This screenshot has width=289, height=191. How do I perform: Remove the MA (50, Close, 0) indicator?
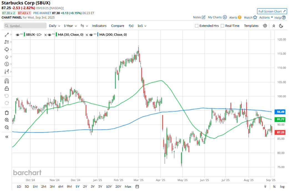tap(87, 35)
